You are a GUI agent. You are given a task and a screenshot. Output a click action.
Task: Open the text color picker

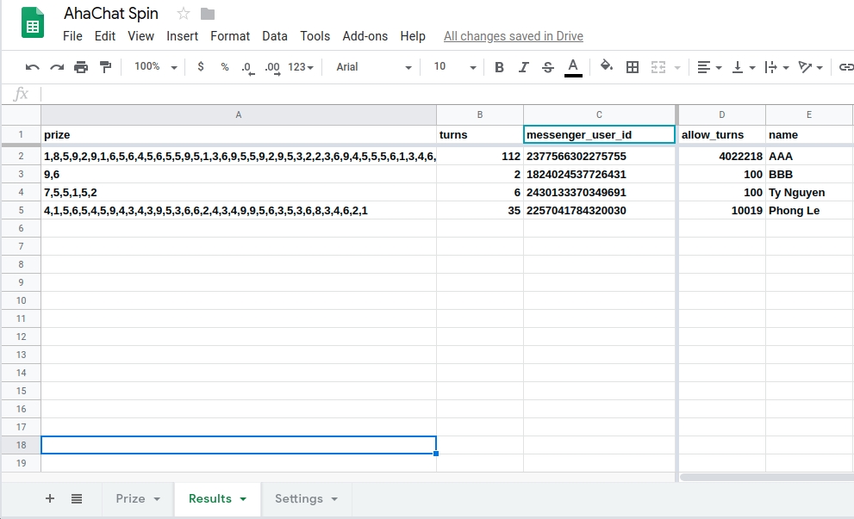point(573,67)
